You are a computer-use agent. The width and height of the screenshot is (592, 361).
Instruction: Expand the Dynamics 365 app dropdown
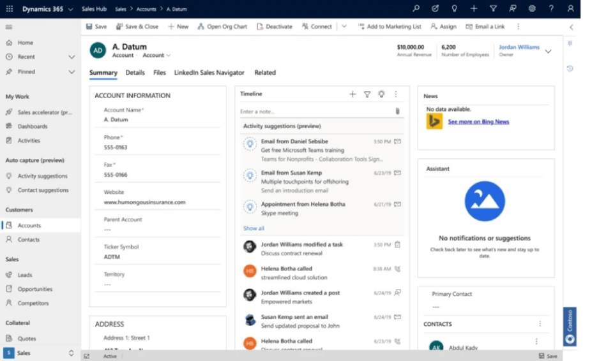coord(70,9)
